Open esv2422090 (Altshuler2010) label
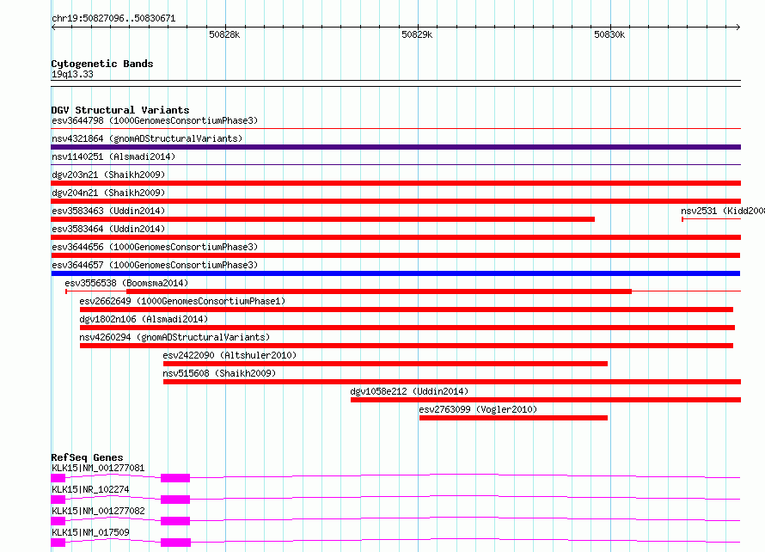This screenshot has width=765, height=552. (x=229, y=355)
